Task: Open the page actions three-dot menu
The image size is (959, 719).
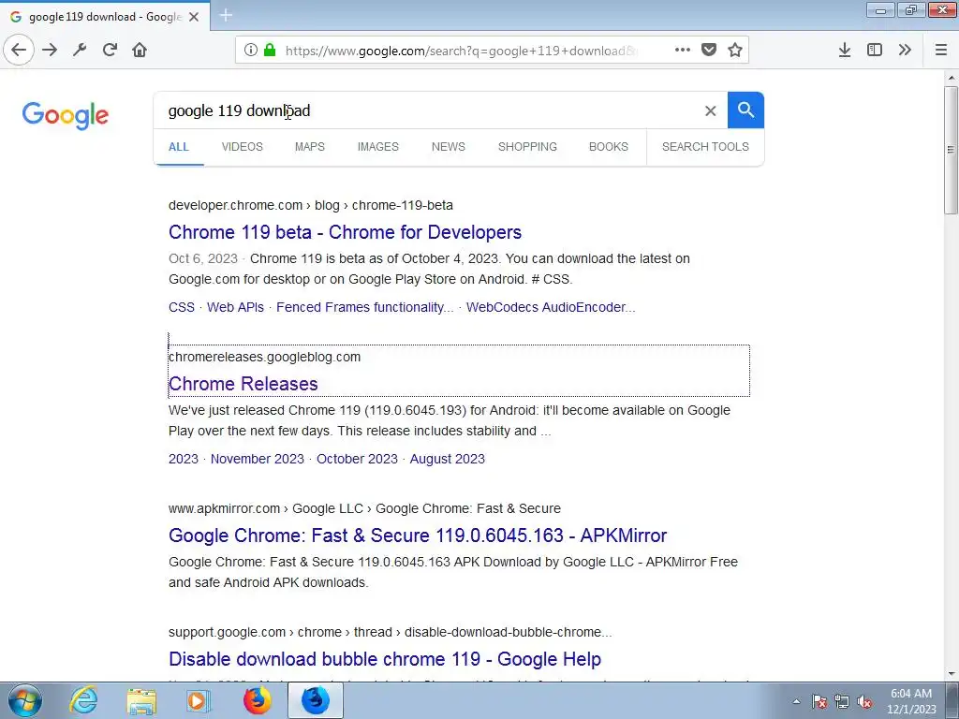Action: point(683,50)
